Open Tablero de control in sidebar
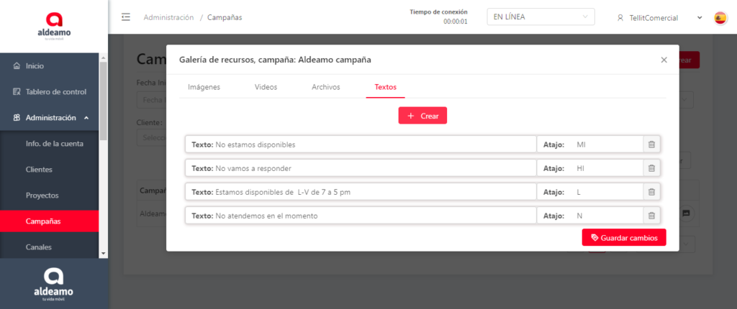 pyautogui.click(x=55, y=92)
